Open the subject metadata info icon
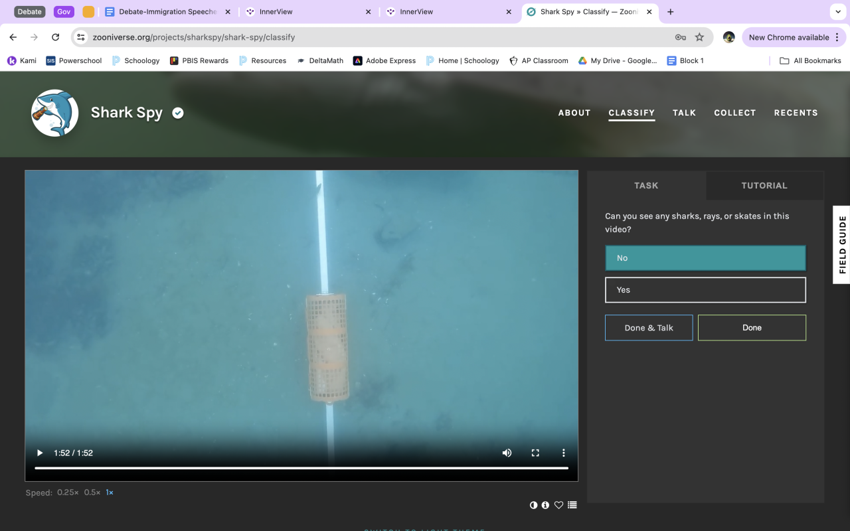This screenshot has width=850, height=531. pyautogui.click(x=545, y=505)
